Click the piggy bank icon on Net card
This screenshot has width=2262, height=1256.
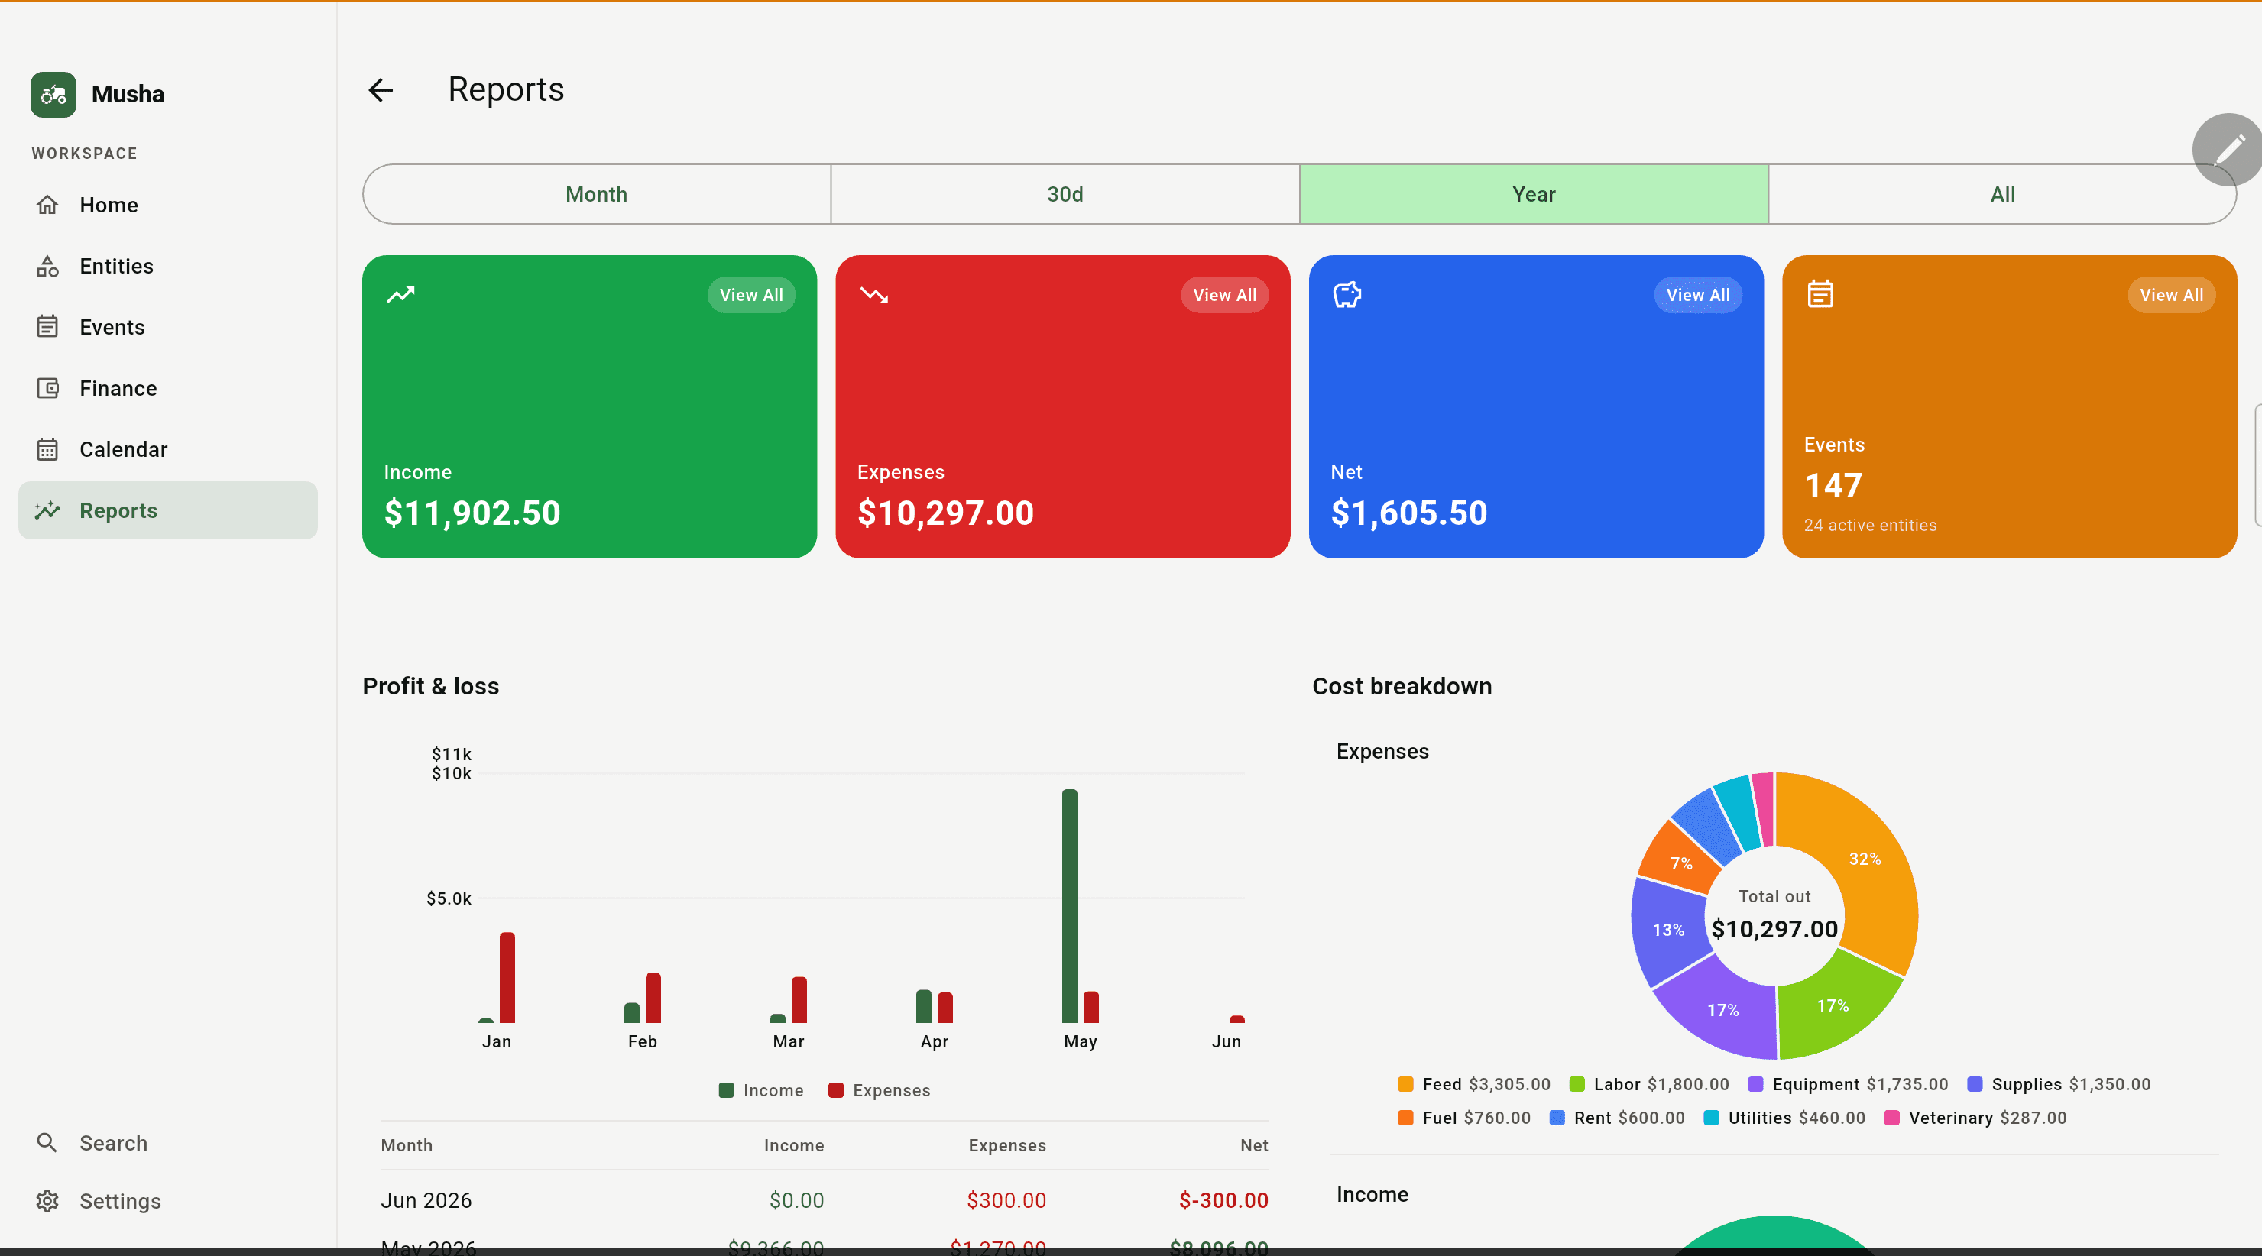(x=1347, y=295)
